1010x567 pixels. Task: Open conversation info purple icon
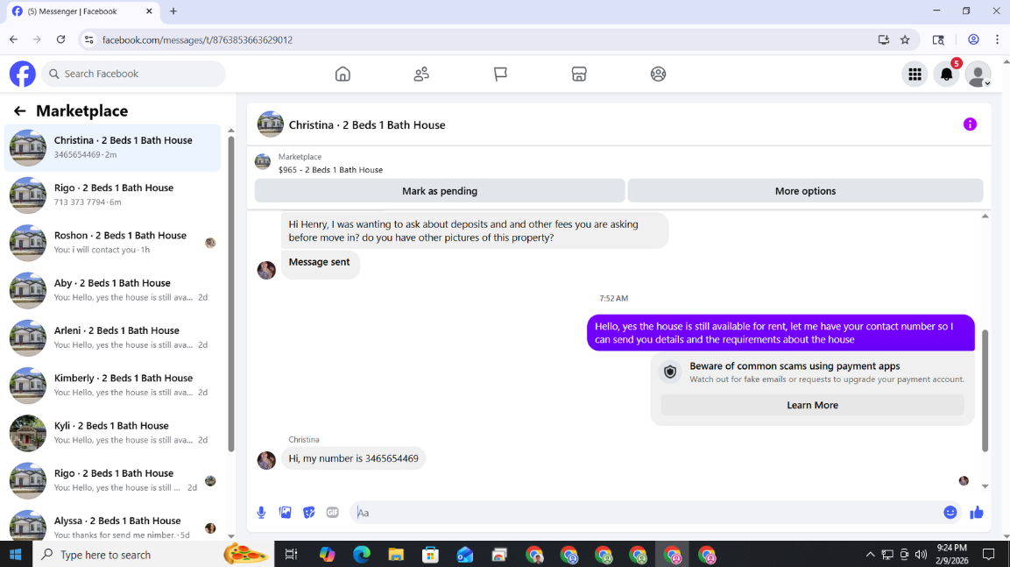tap(970, 124)
